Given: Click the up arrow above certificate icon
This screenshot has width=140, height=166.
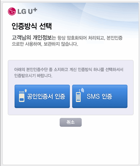Looking at the screenshot, I should 26,90.
